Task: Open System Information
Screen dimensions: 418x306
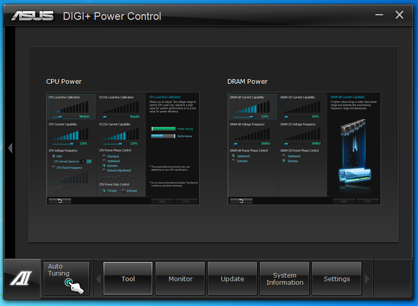Action: 284,279
